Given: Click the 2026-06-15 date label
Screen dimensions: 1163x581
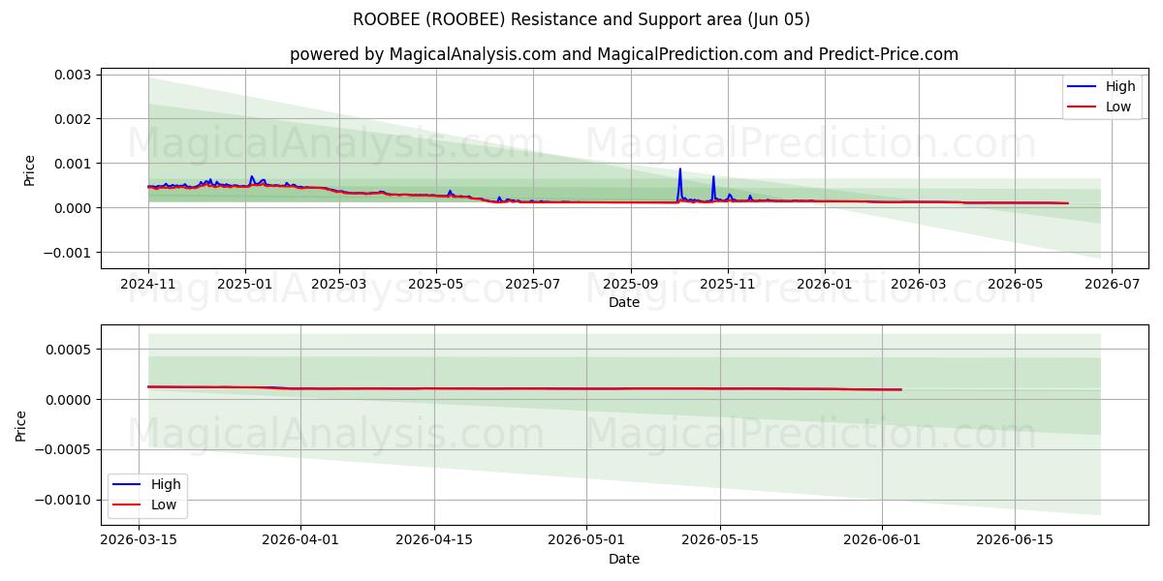Looking at the screenshot, I should pos(1015,541).
